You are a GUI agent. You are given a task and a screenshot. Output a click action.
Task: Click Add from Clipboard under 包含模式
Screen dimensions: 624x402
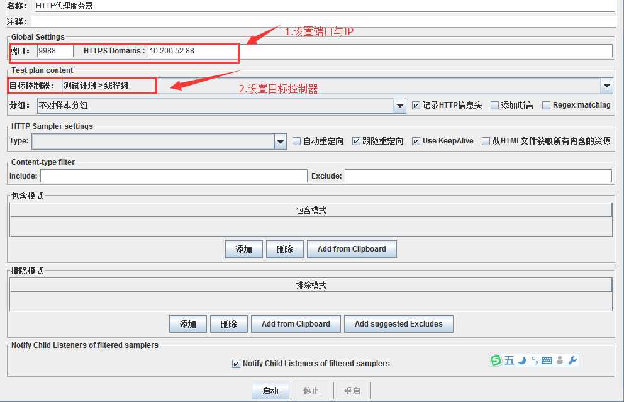pyautogui.click(x=352, y=249)
